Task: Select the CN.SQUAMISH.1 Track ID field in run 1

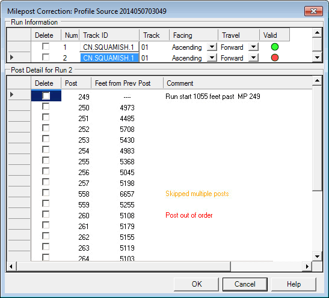Action: (x=109, y=47)
